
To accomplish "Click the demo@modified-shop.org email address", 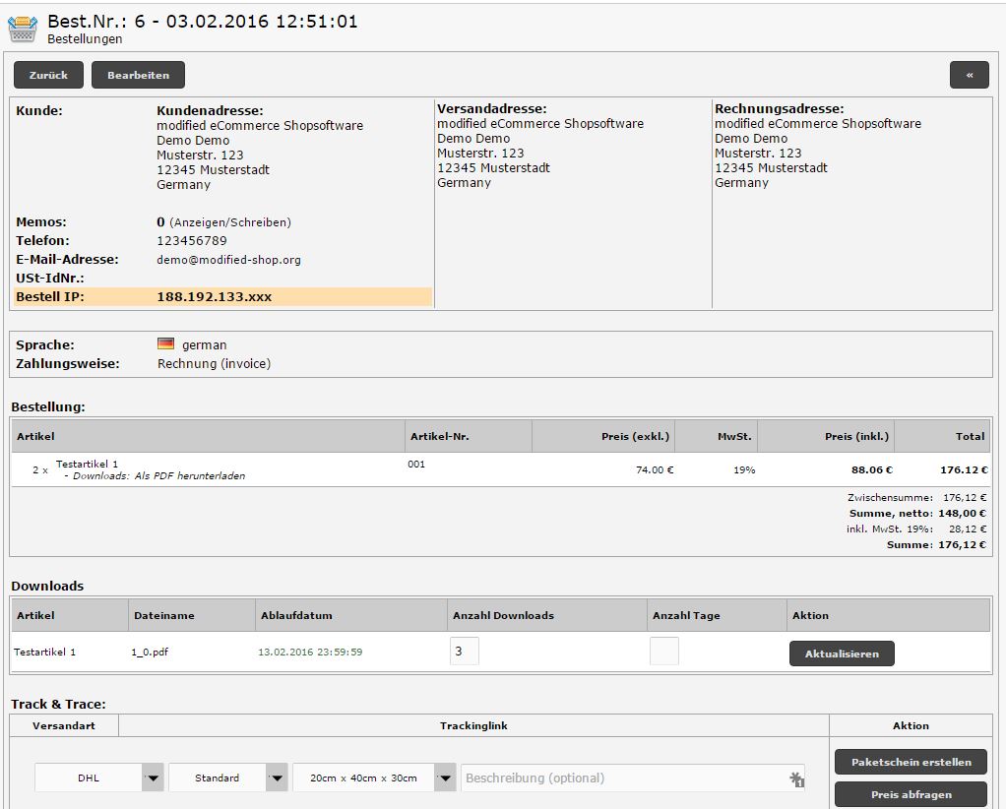I will click(x=228, y=260).
